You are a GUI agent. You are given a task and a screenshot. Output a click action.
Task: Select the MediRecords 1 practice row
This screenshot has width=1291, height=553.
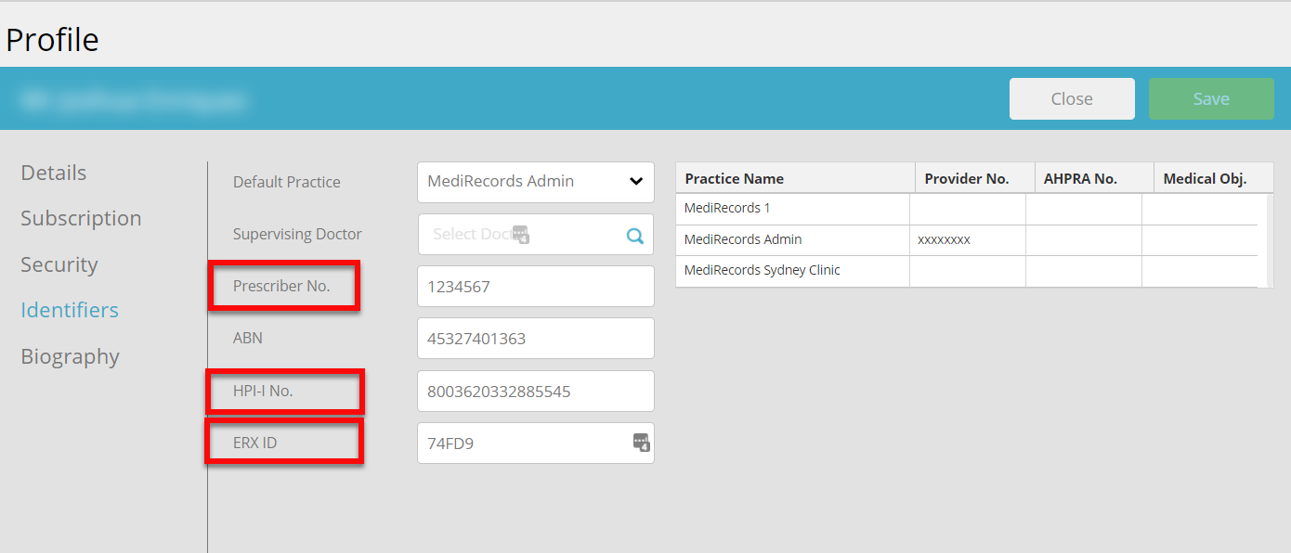click(x=967, y=209)
